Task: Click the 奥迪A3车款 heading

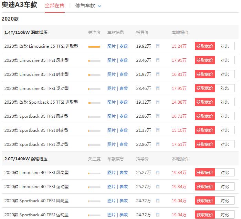Action: coord(19,4)
